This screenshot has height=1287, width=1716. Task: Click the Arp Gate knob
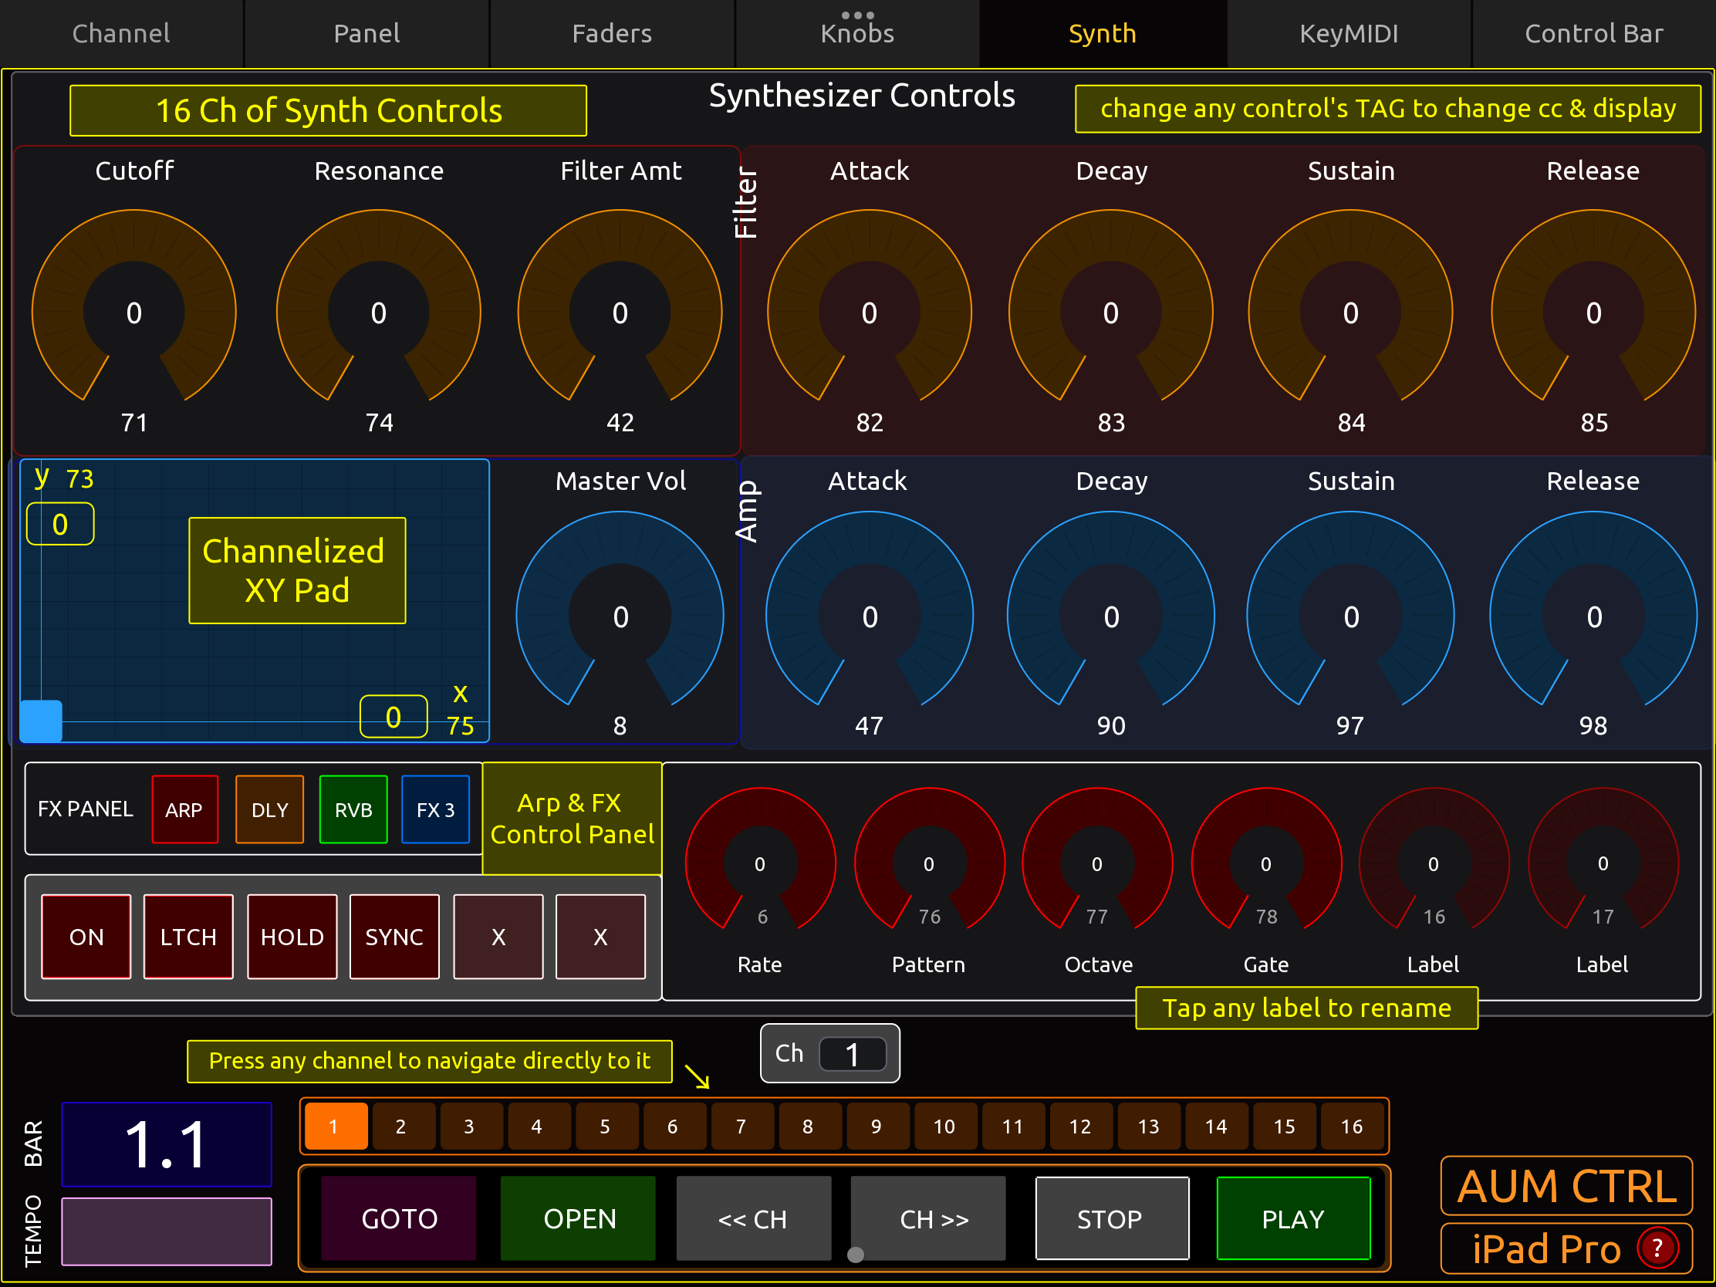(x=1266, y=863)
